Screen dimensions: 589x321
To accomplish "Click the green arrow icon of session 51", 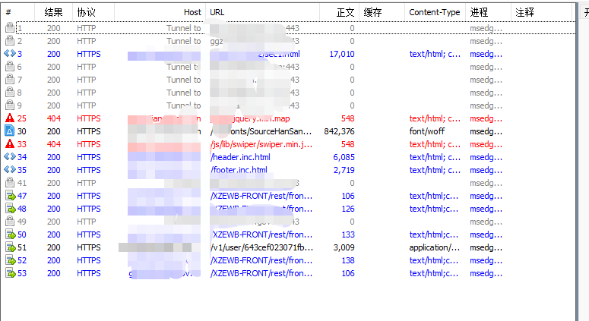I will click(x=11, y=247).
